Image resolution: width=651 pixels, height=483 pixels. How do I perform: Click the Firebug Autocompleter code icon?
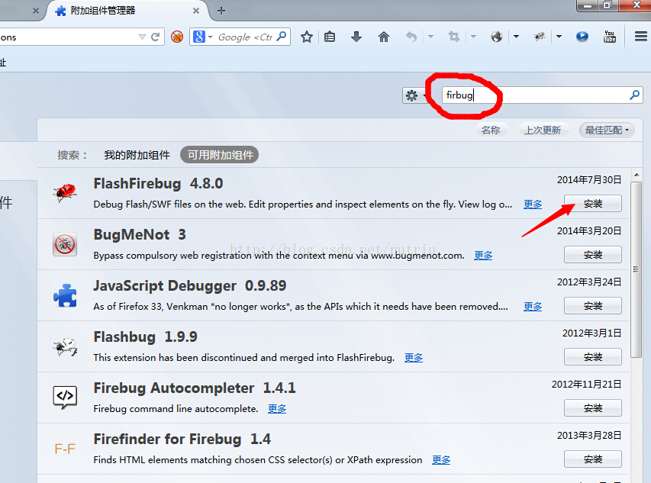point(65,397)
